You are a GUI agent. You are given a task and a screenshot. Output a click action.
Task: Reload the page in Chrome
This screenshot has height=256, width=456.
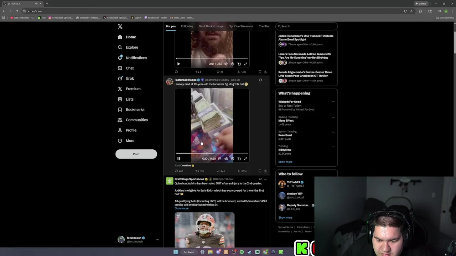[16, 11]
